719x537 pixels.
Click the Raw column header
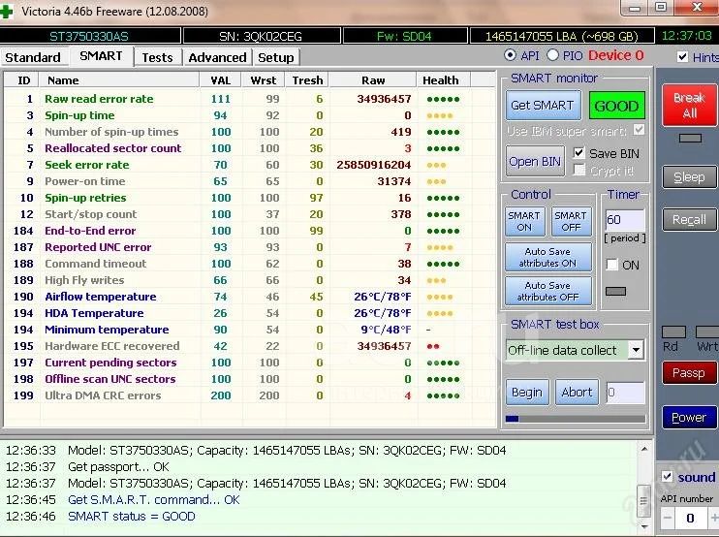click(373, 80)
